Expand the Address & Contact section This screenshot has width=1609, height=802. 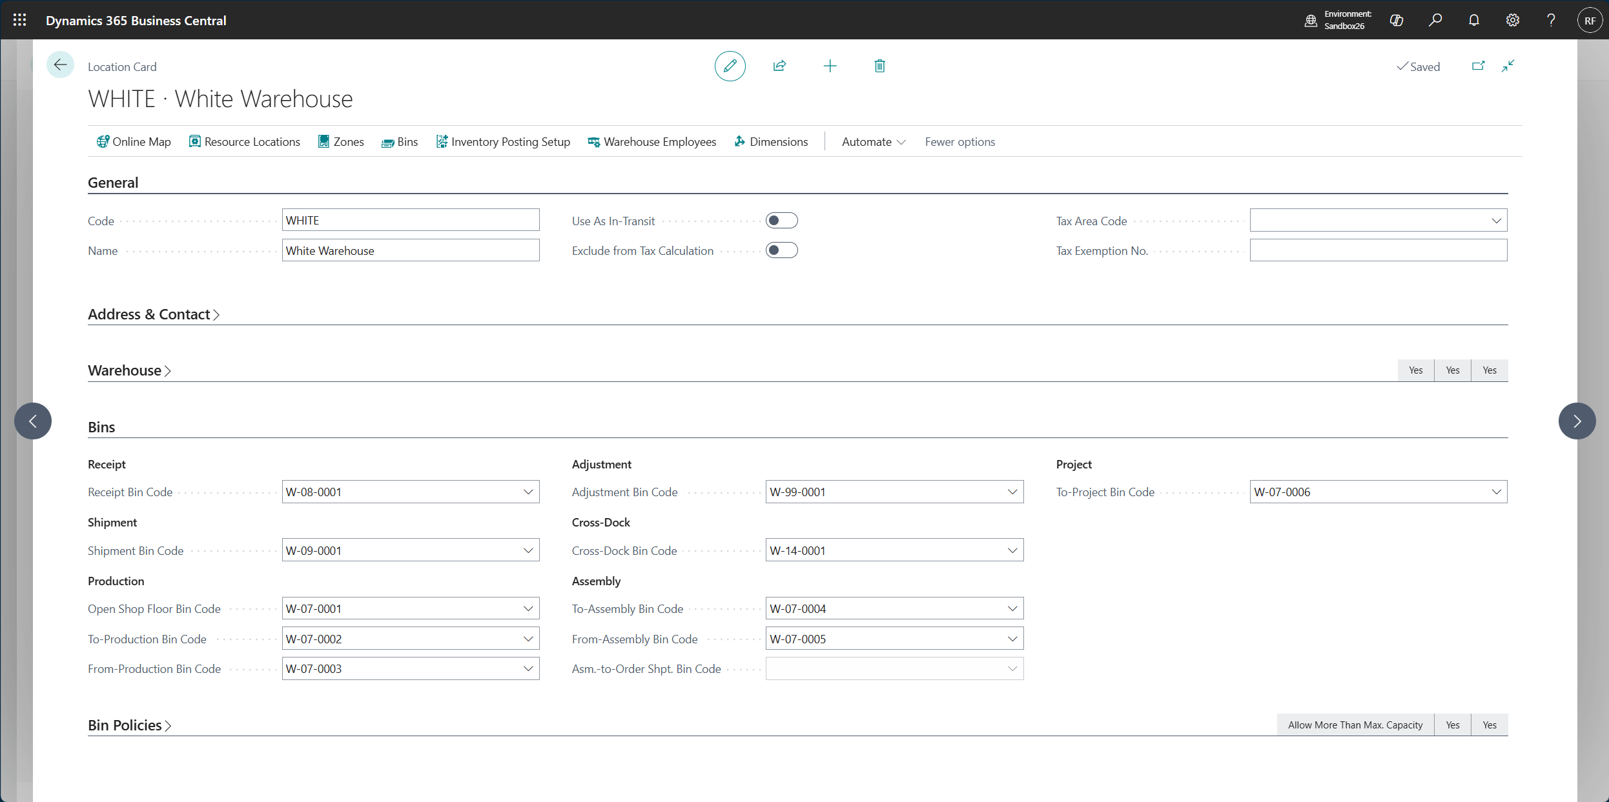[154, 314]
